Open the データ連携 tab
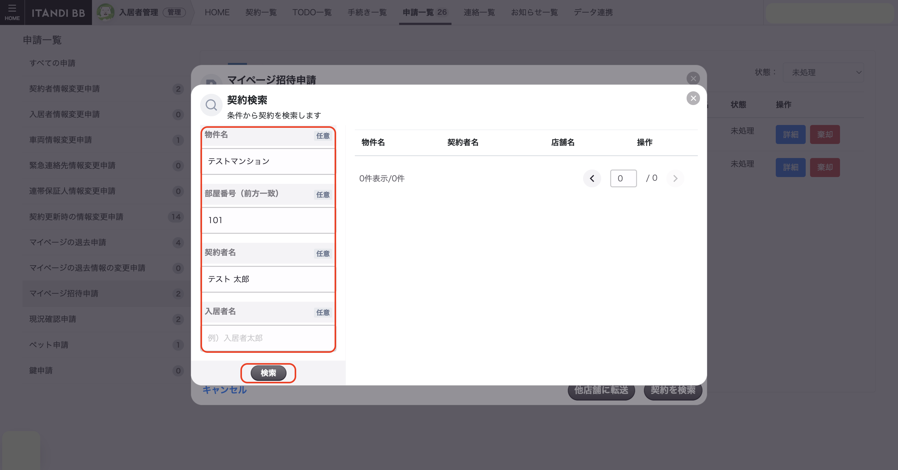 tap(593, 12)
